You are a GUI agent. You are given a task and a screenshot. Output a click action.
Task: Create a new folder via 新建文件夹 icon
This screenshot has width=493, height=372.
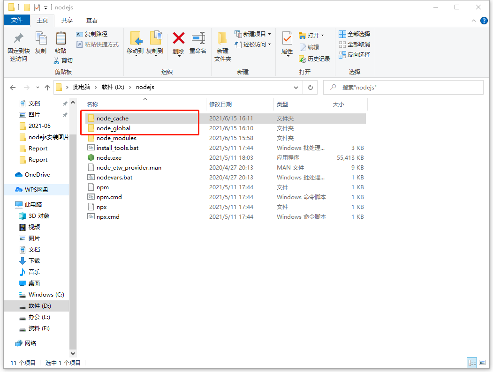coord(222,46)
